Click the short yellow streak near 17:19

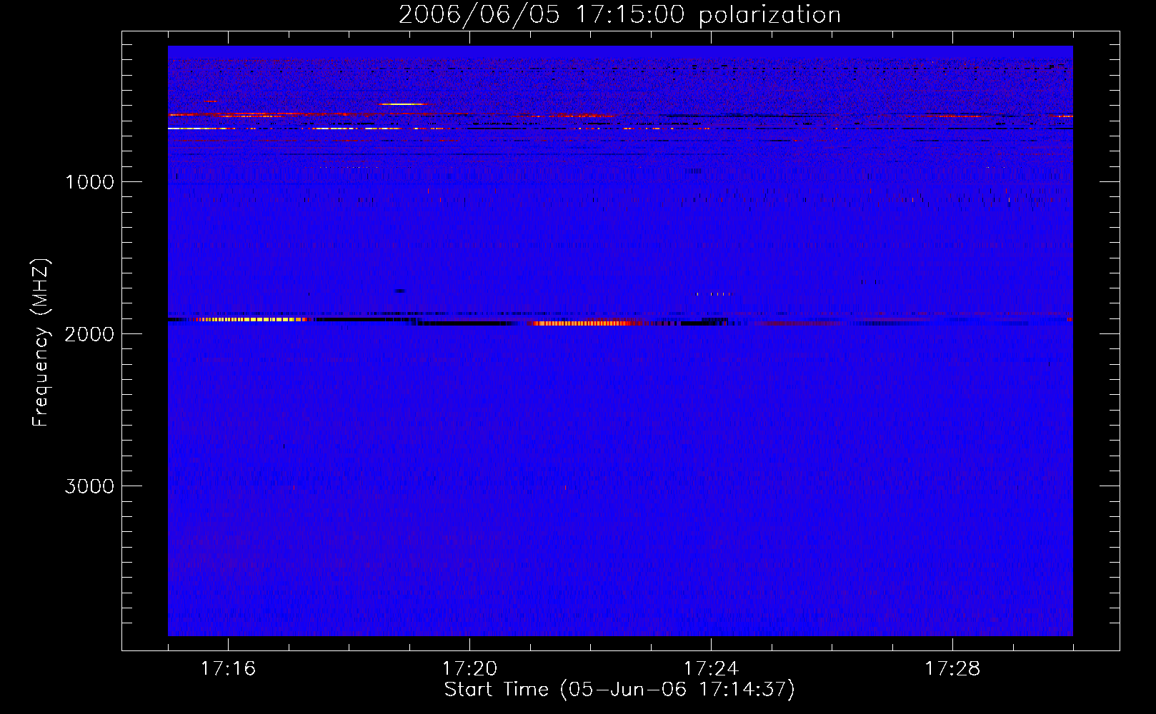pyautogui.click(x=402, y=104)
